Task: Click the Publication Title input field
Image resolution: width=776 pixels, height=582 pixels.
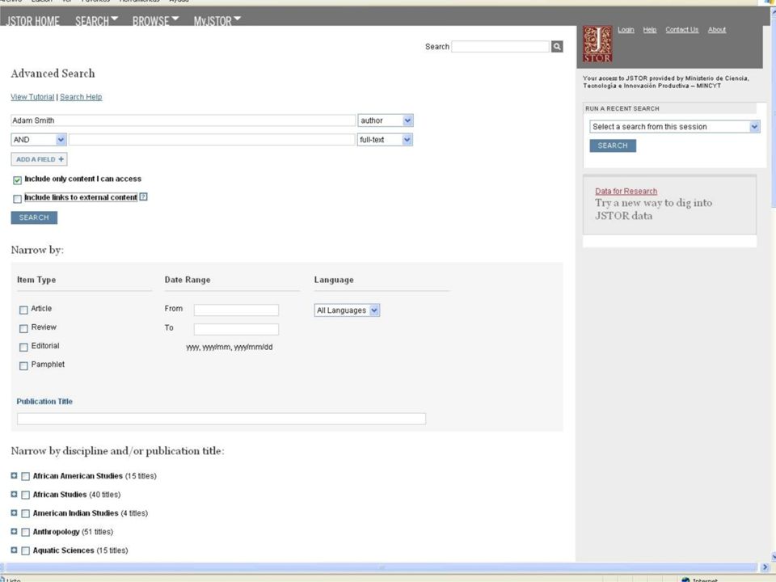Action: (221, 419)
